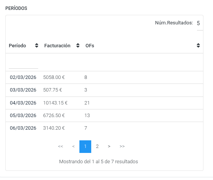Go to page 2 of results
The height and width of the screenshot is (180, 213).
pyautogui.click(x=97, y=146)
